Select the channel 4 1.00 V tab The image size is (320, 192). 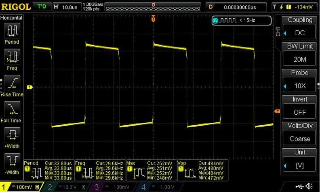click(159, 187)
